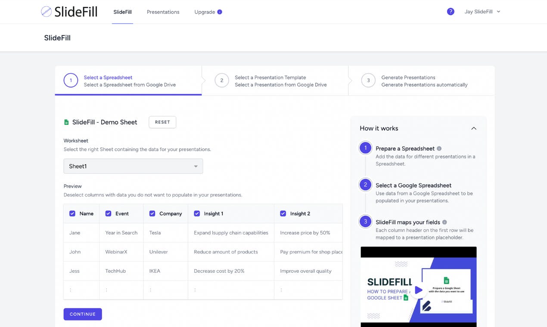Click the Unilever cell
547x327 pixels.
click(166, 252)
